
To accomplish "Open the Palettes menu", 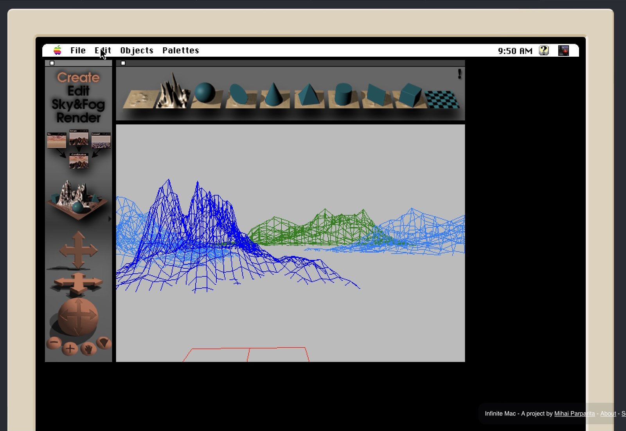I will click(180, 50).
